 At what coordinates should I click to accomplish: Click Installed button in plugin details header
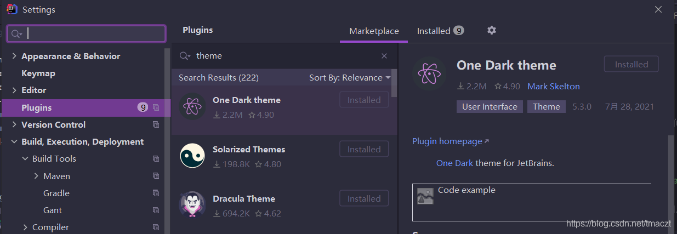(632, 64)
